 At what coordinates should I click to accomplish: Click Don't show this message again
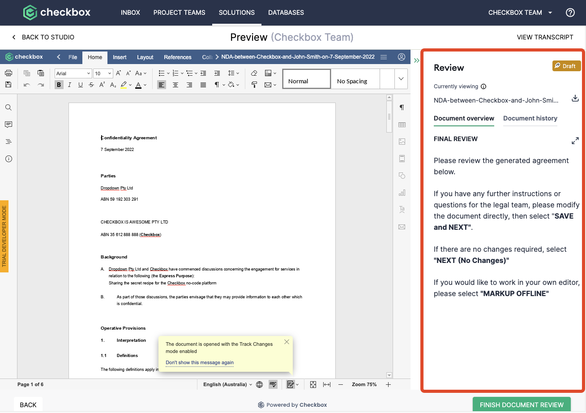(x=200, y=362)
